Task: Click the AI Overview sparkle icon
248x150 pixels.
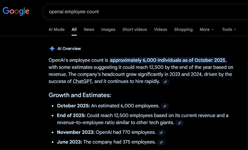Action: point(52,49)
